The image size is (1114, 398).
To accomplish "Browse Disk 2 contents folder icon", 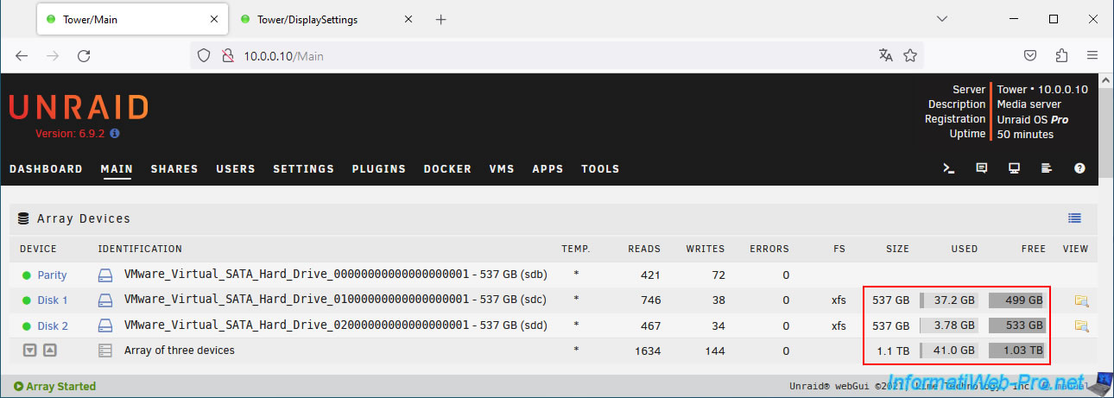I will (x=1081, y=325).
